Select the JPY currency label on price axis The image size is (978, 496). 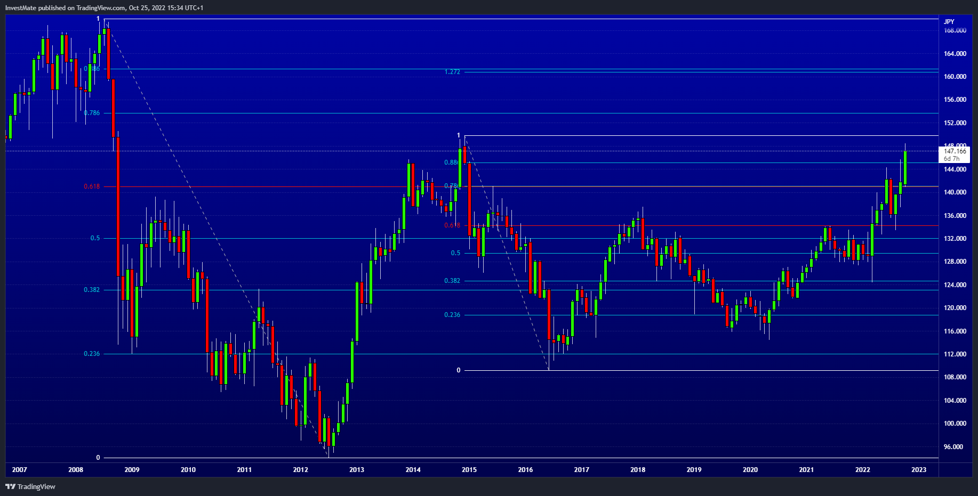pyautogui.click(x=949, y=22)
